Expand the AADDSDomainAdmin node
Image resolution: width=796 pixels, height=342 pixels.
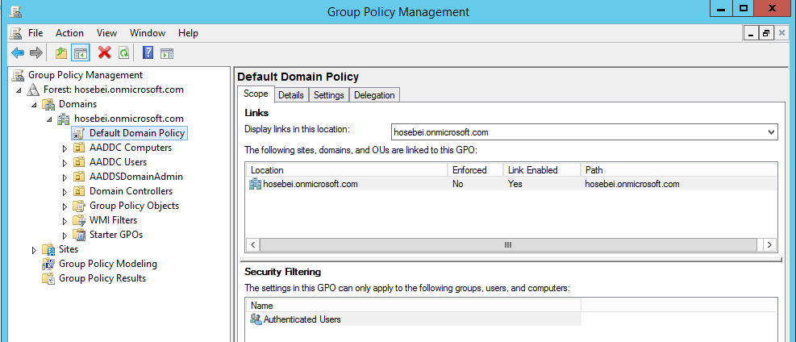65,177
